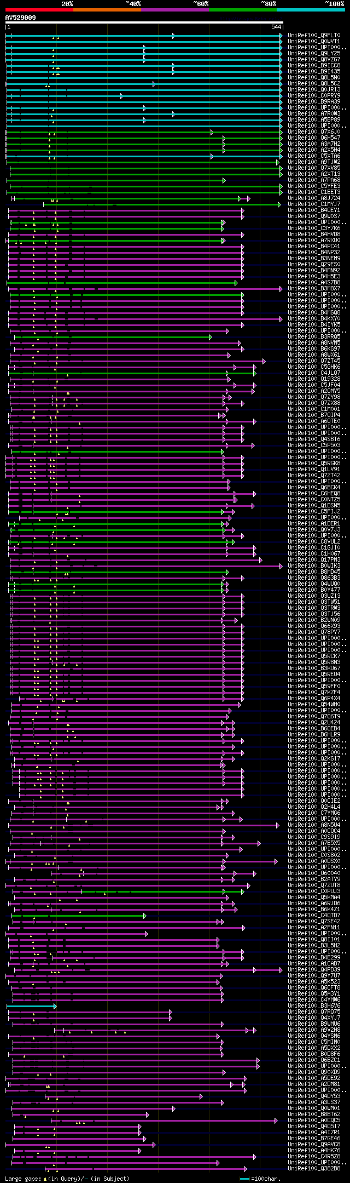This screenshot has height=1183, width=350.
Task: Select label UniRef100_Q8L5N0
Action: 314,78
